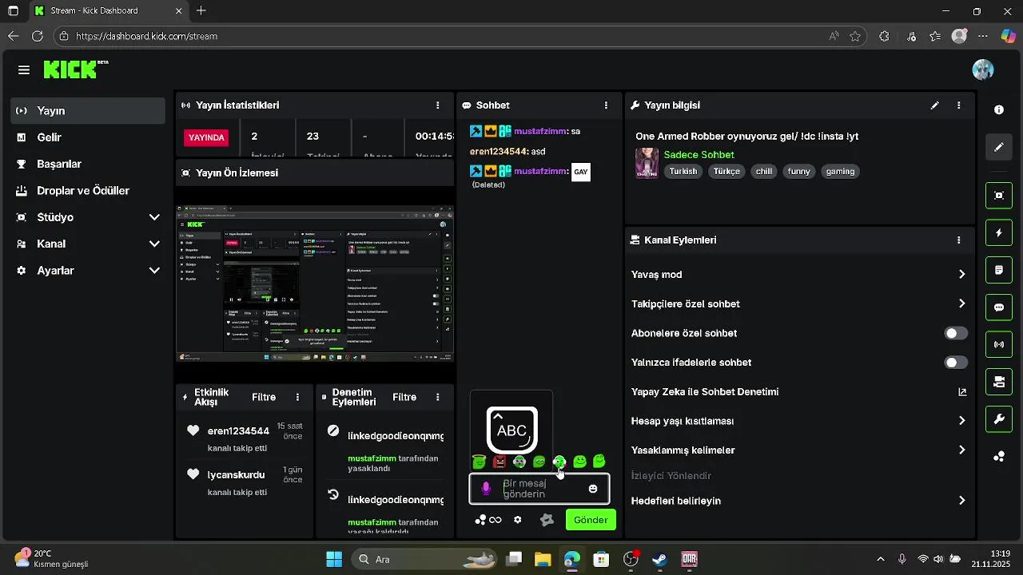Click the red YAYINDA live badge

point(206,137)
